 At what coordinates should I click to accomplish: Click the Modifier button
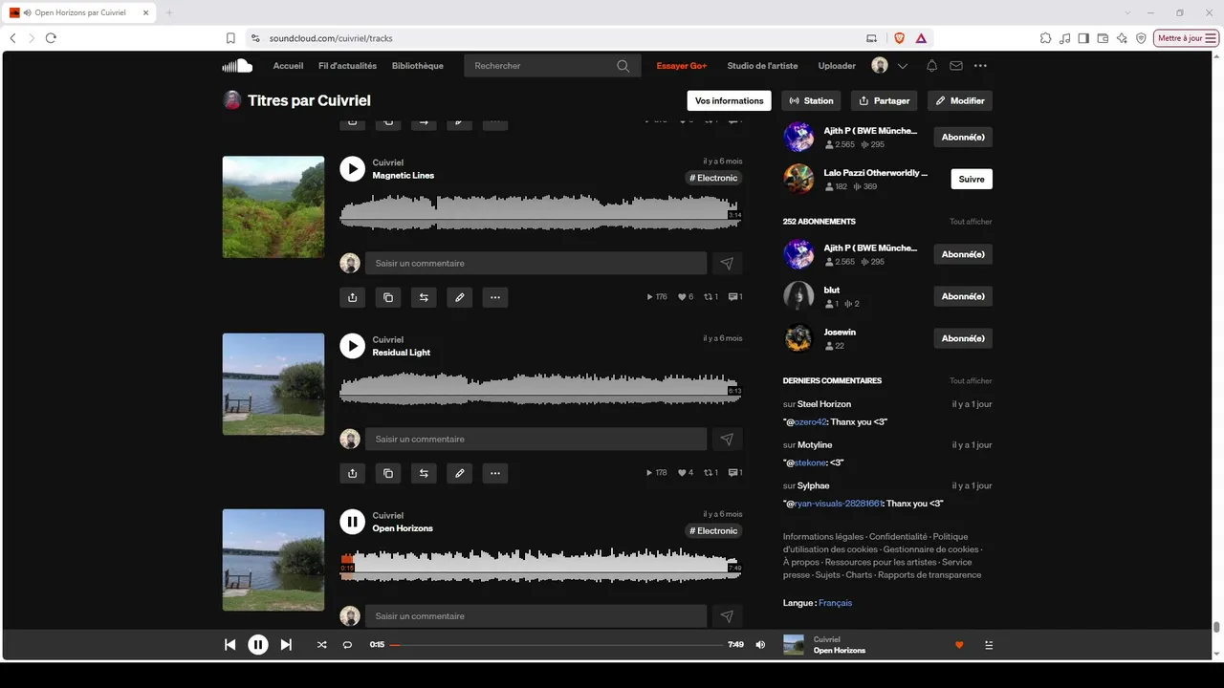tap(960, 100)
